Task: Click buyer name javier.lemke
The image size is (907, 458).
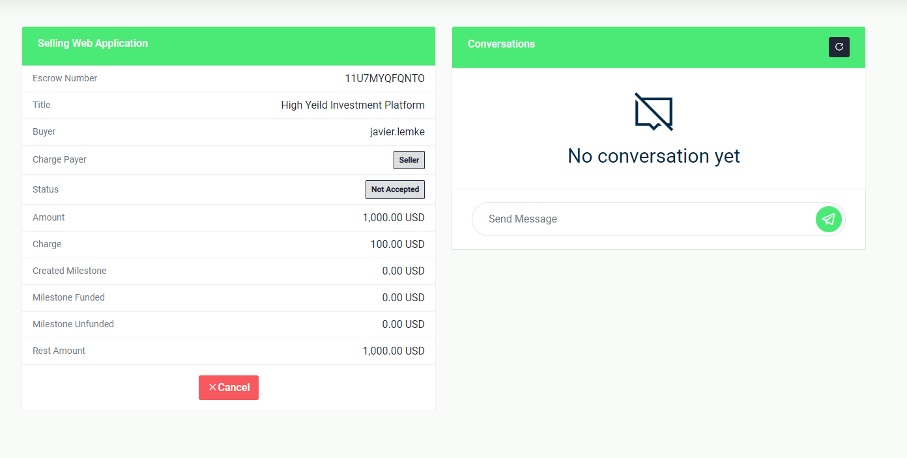Action: 397,132
